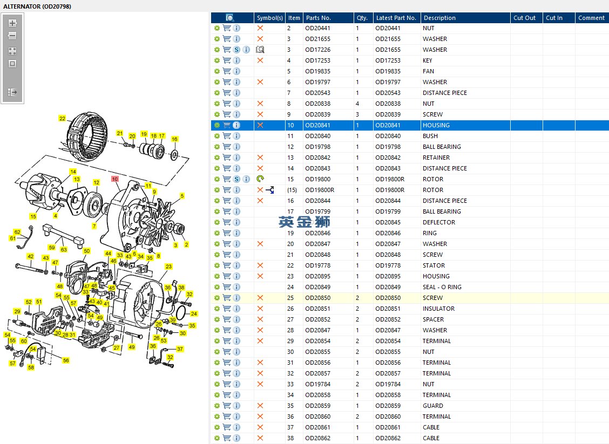Click the green rotate symbol for ROTOR OD19800

260,179
